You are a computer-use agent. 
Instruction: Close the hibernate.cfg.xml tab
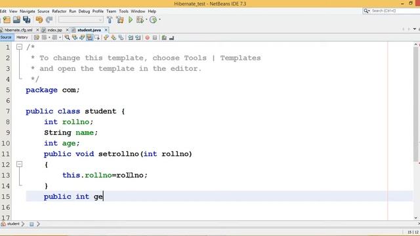click(x=37, y=30)
